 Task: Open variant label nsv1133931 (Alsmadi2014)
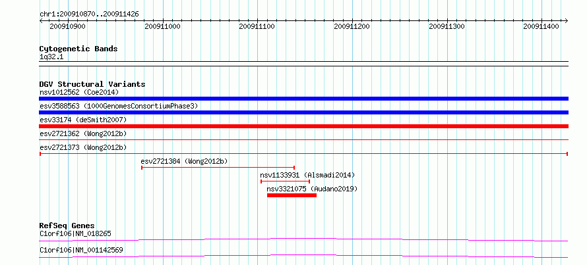[x=307, y=175]
